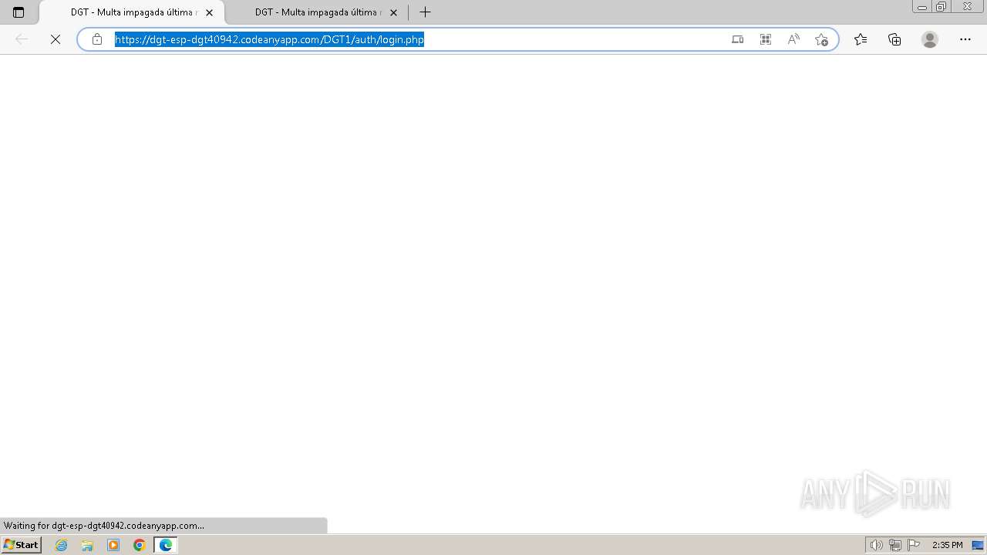Open a new tab with plus button

[x=425, y=12]
